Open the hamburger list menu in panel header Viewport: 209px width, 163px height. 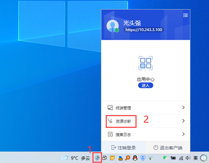(x=185, y=15)
